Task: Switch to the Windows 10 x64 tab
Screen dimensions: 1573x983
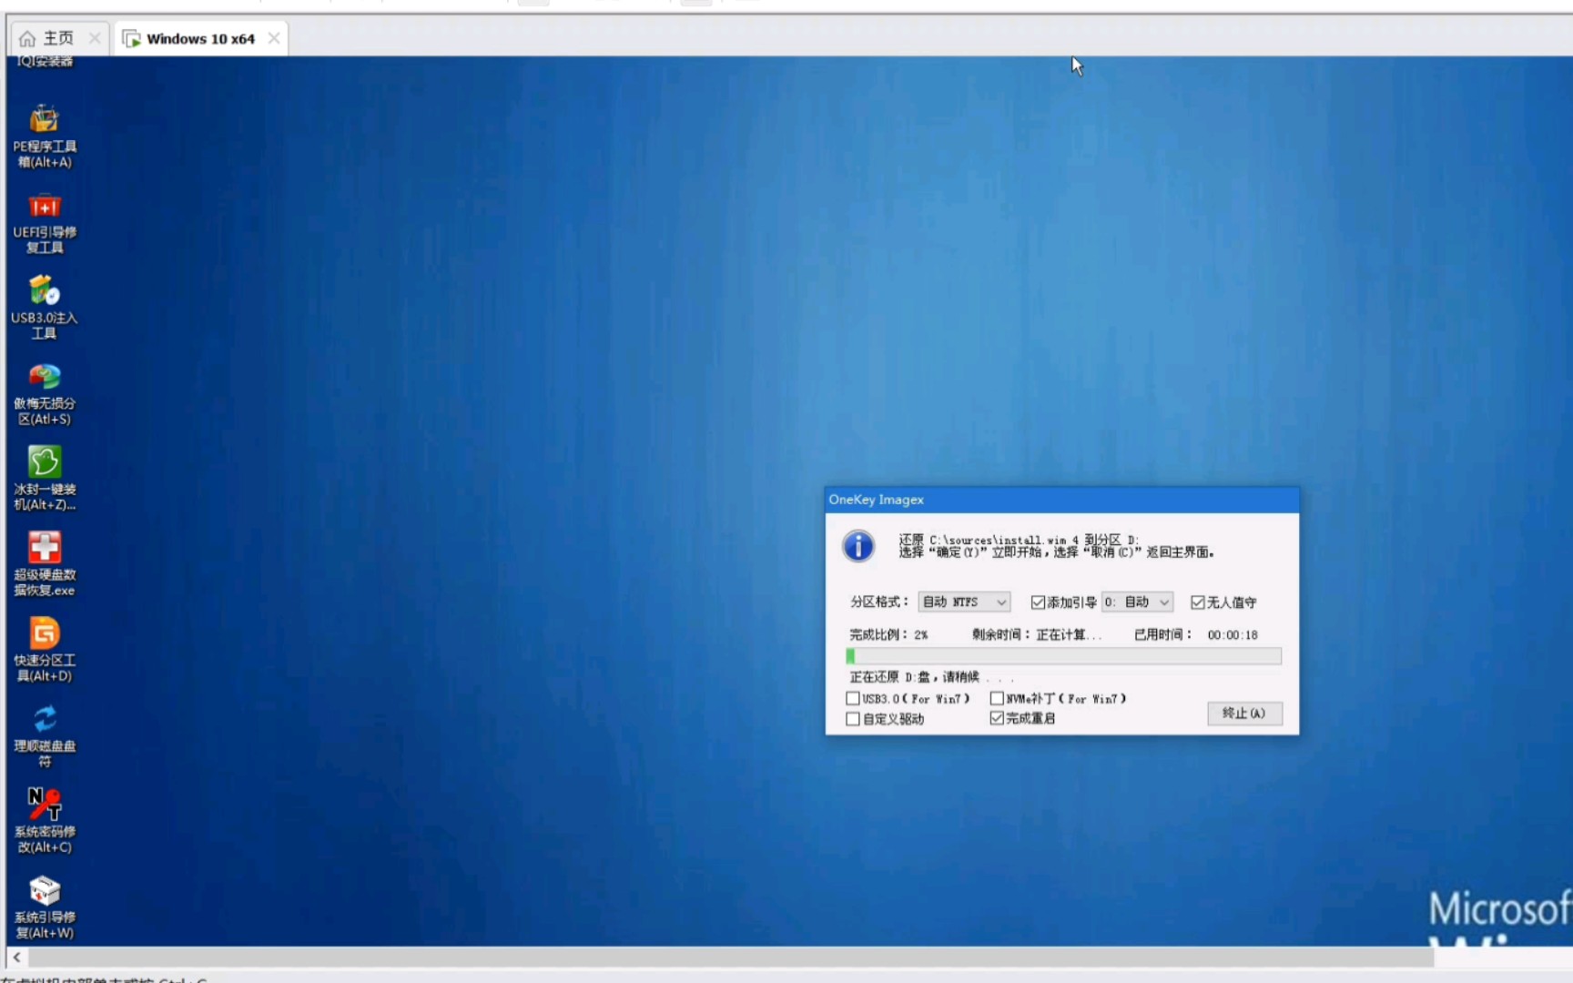Action: click(200, 39)
